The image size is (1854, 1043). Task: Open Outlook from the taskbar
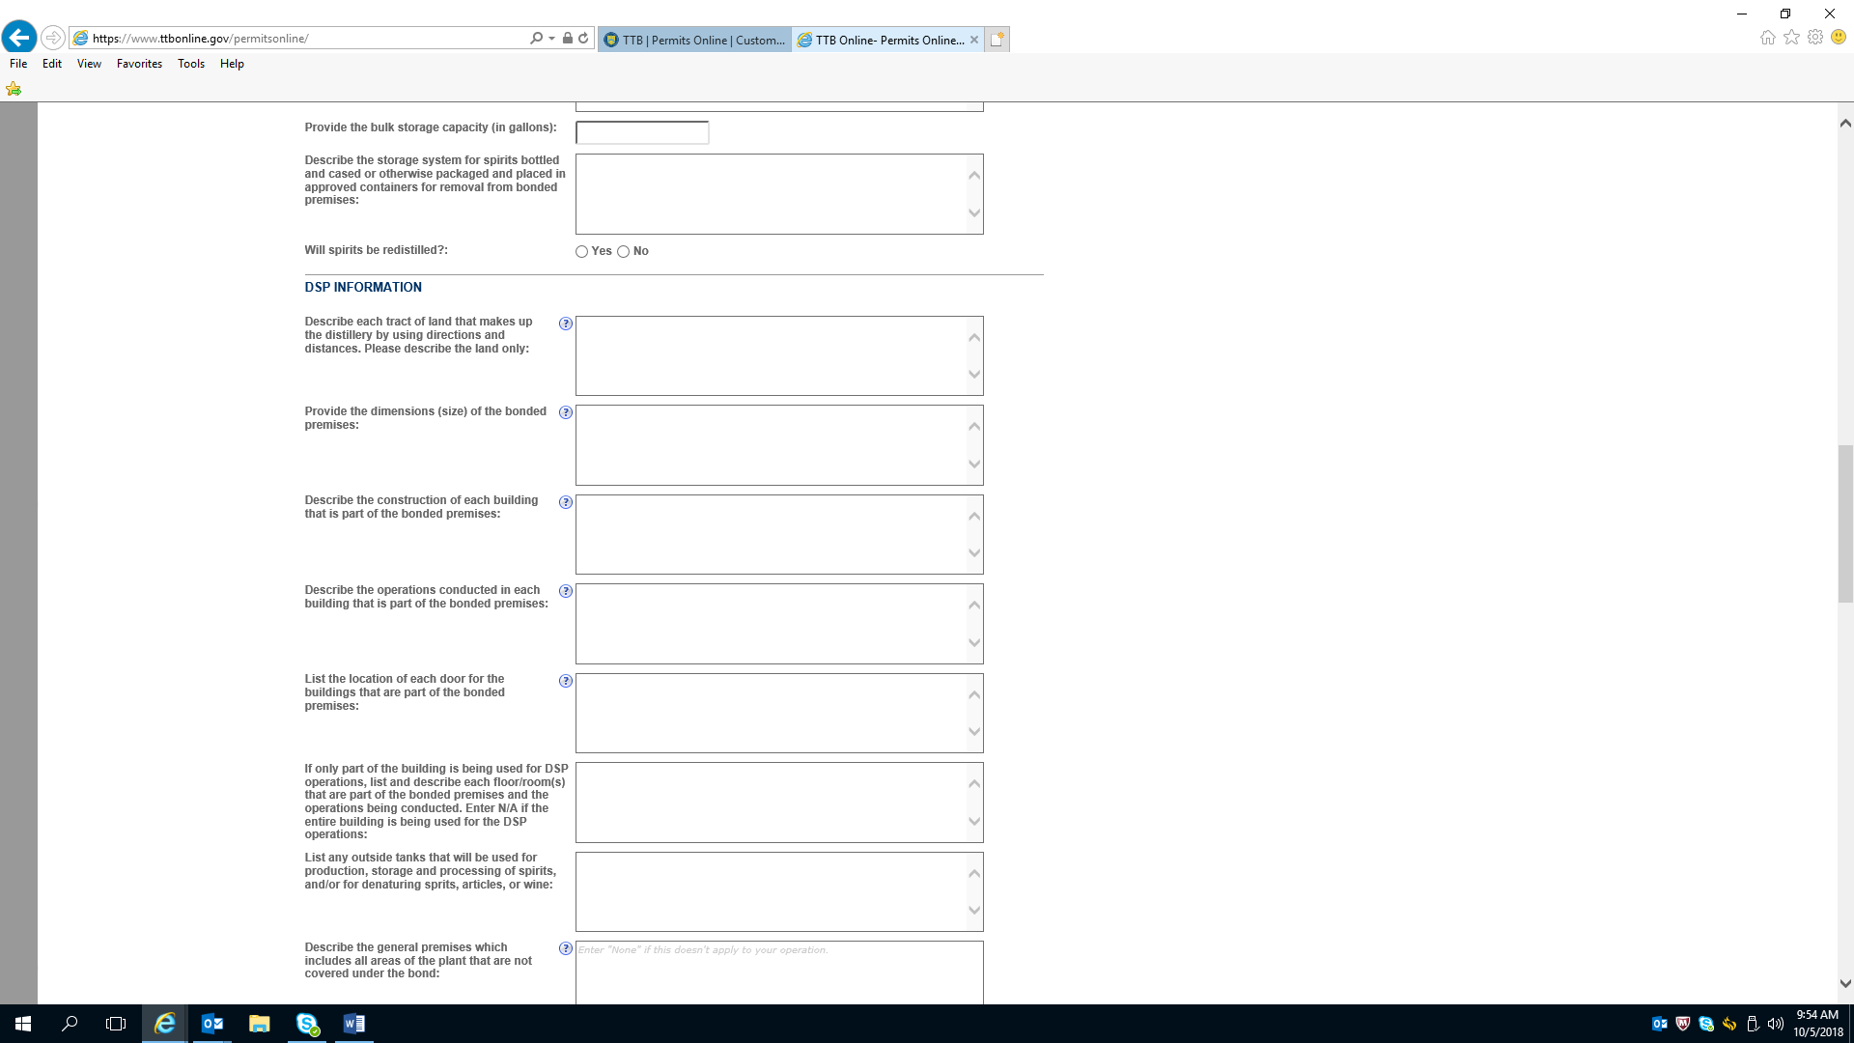212,1024
